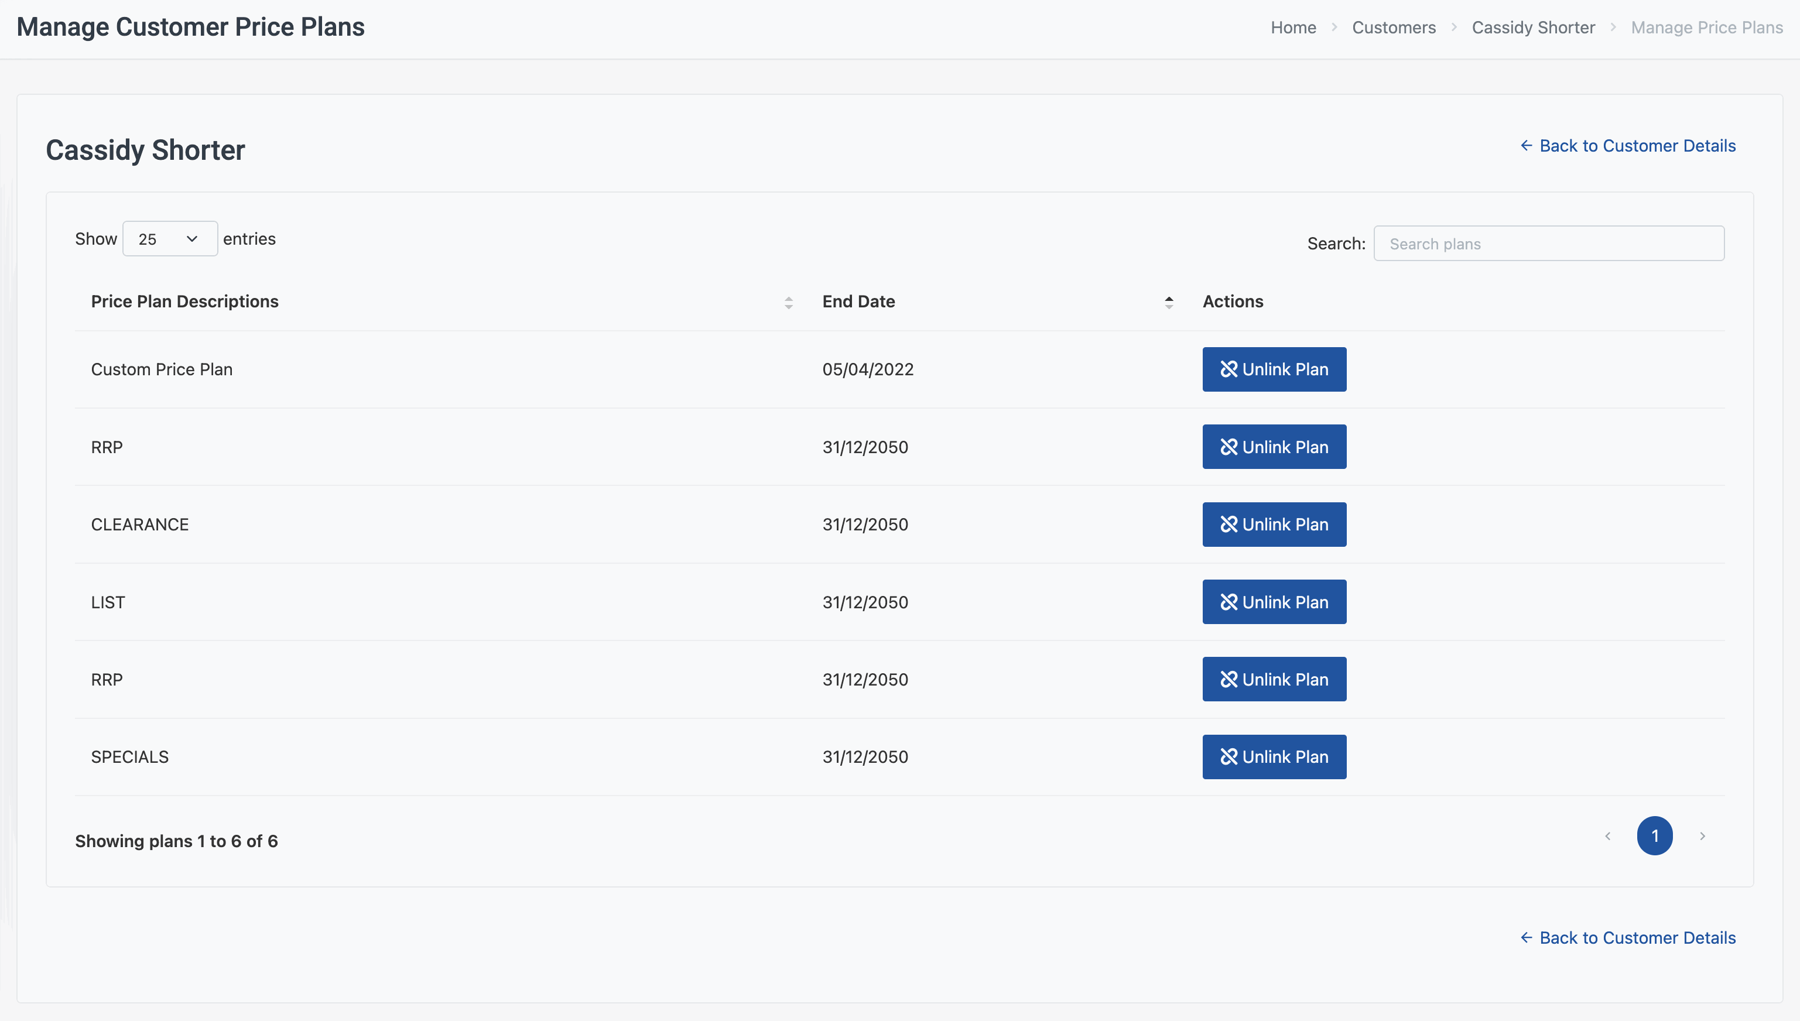Sort by Price Plan Descriptions arrows
Screen dimensions: 1800x1021
[788, 302]
